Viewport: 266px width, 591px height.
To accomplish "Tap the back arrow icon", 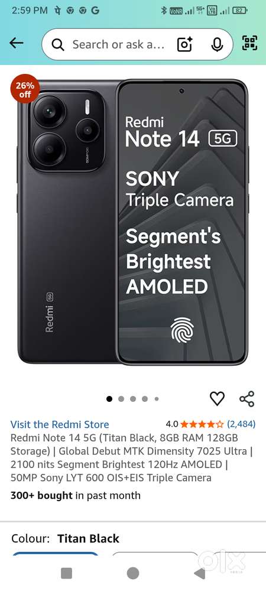I will coord(16,43).
